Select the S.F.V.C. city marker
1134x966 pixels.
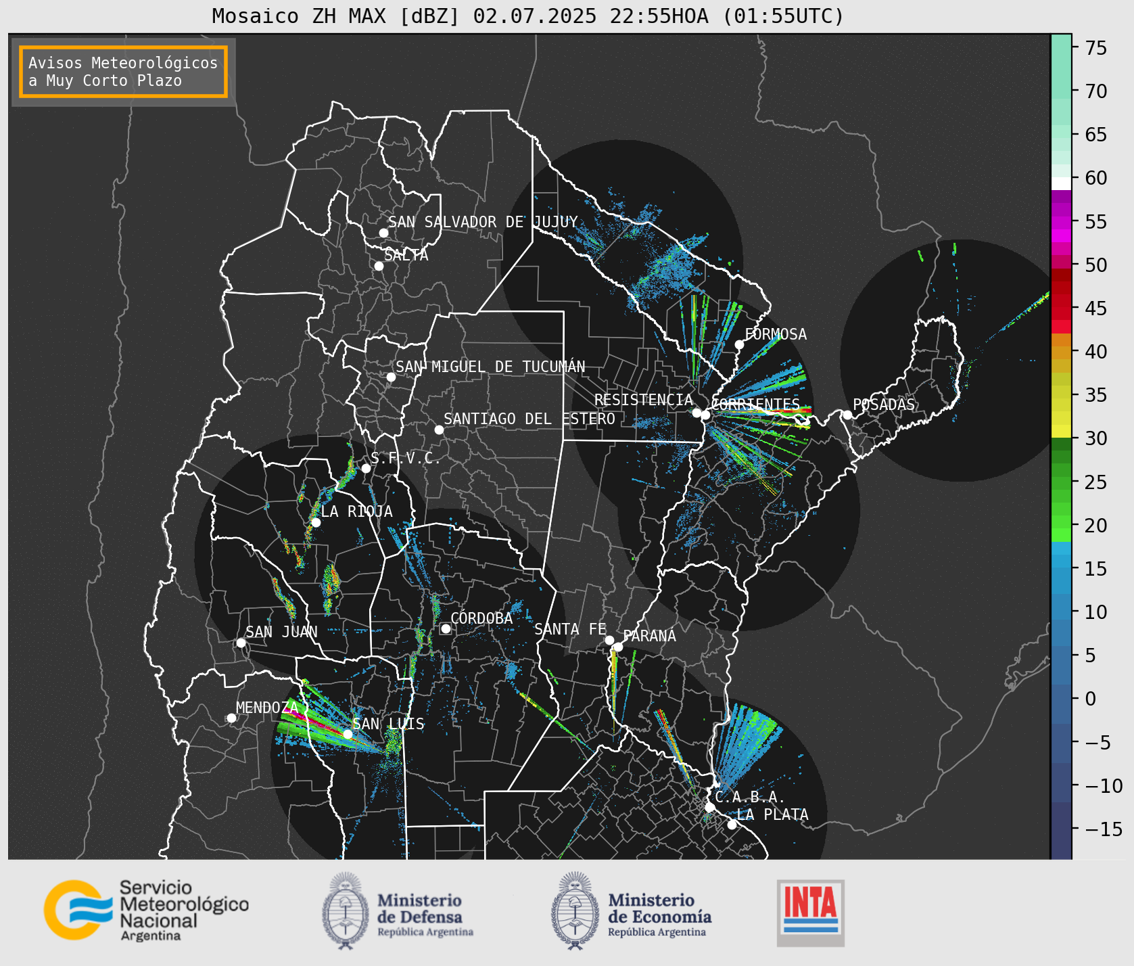click(366, 468)
